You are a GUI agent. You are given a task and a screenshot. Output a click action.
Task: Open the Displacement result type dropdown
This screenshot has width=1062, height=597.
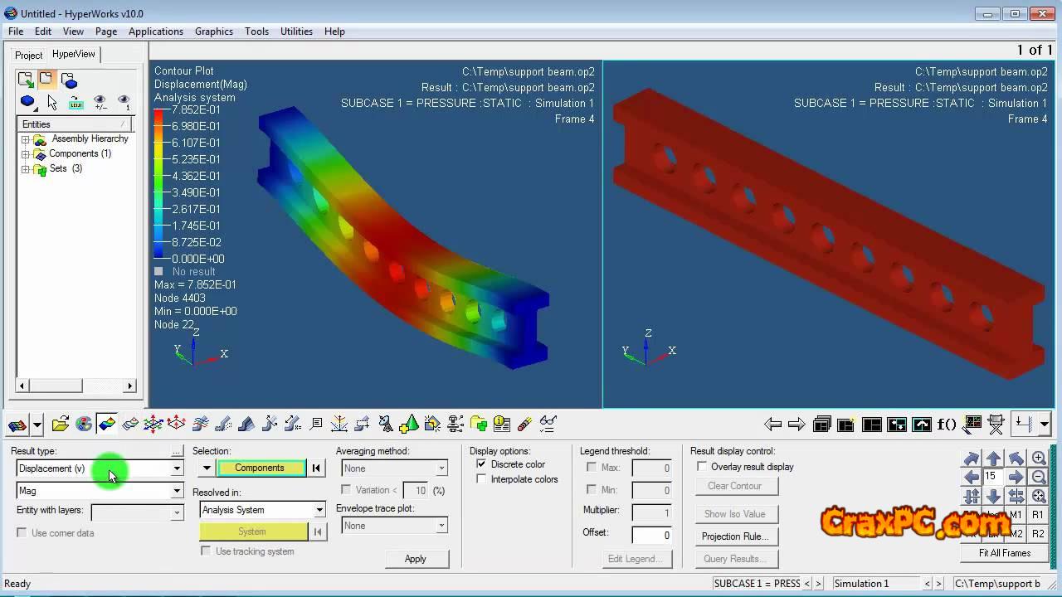click(177, 468)
